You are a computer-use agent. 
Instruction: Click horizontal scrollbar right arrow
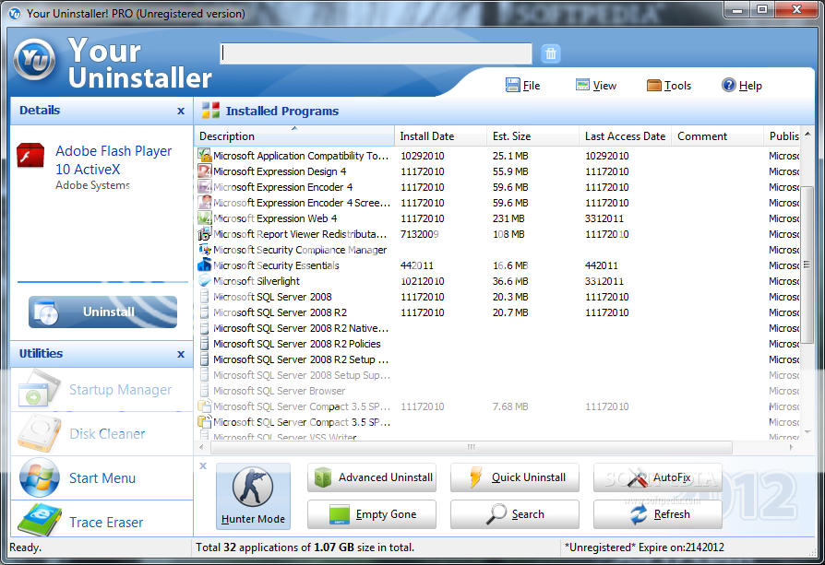(792, 447)
